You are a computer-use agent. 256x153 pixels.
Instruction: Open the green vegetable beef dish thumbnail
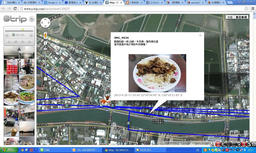(x=27, y=98)
